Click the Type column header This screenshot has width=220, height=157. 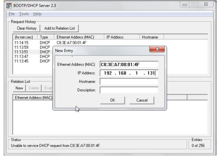tap(46, 37)
